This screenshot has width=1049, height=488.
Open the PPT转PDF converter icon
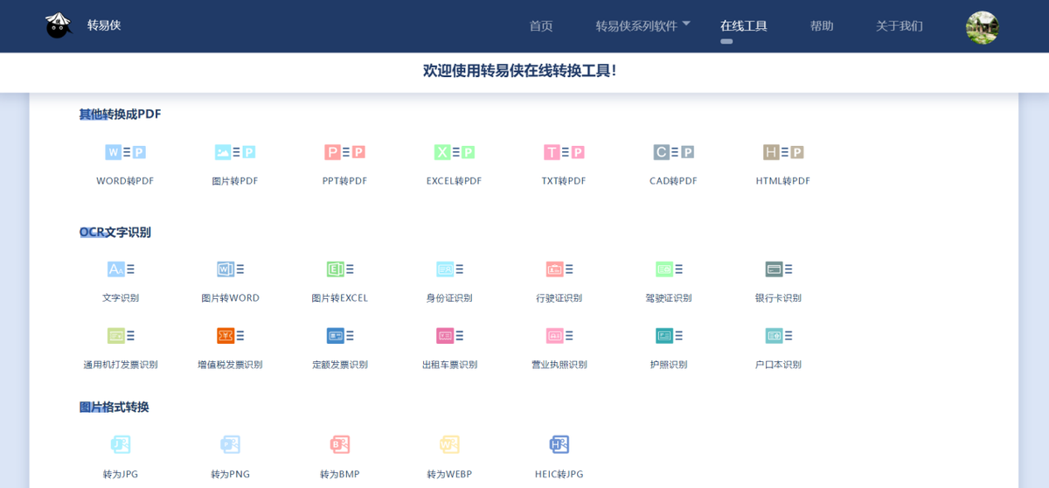344,152
